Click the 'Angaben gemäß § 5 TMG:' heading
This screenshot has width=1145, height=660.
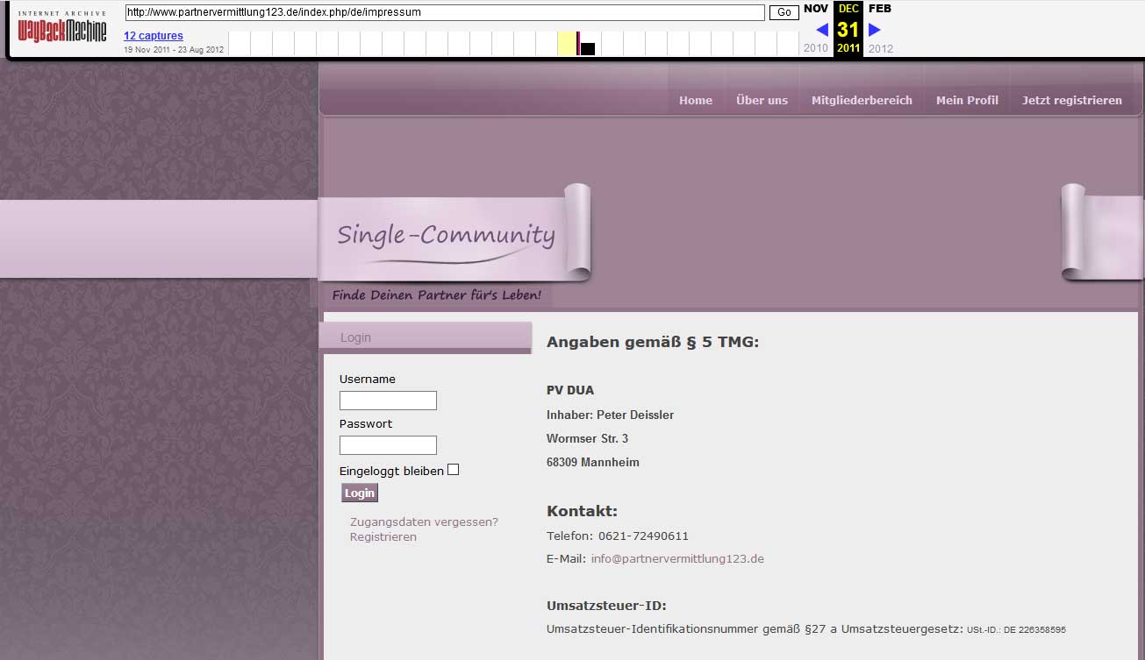[653, 342]
